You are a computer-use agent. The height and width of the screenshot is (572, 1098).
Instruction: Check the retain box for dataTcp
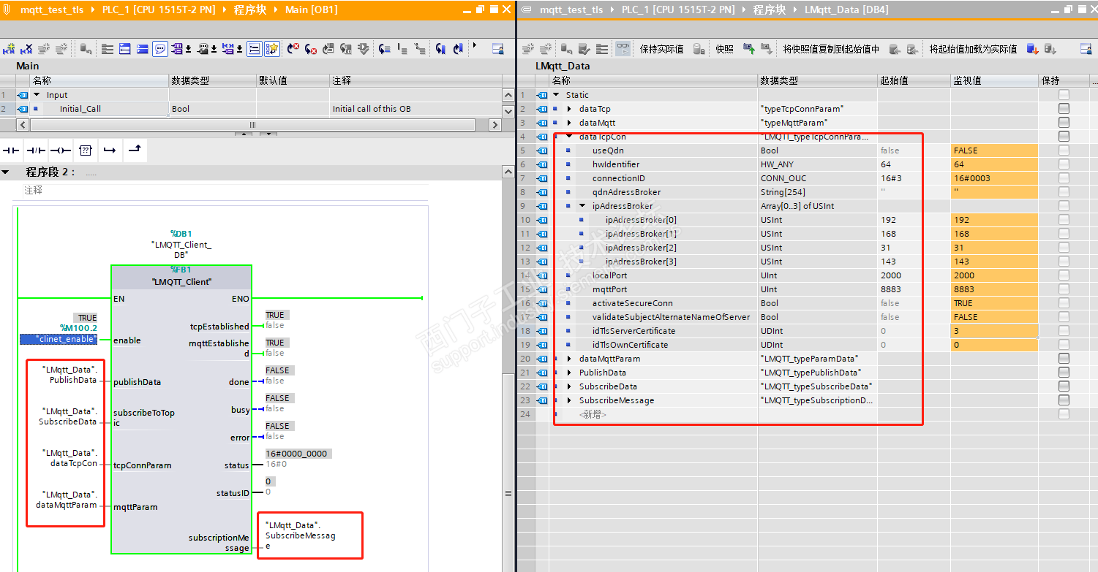tap(1064, 109)
